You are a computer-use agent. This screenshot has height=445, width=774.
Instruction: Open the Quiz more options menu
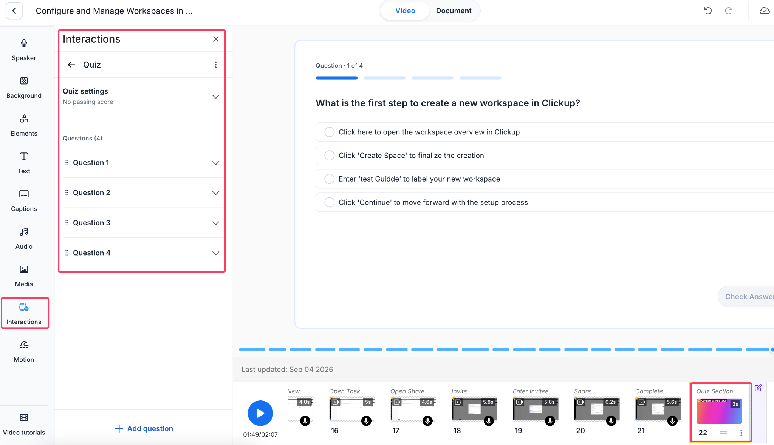tap(216, 65)
